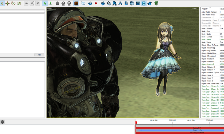224x134 pixels.
Task: Activate the green arrow Select pointer tool
Action: pyautogui.click(x=45, y=3)
